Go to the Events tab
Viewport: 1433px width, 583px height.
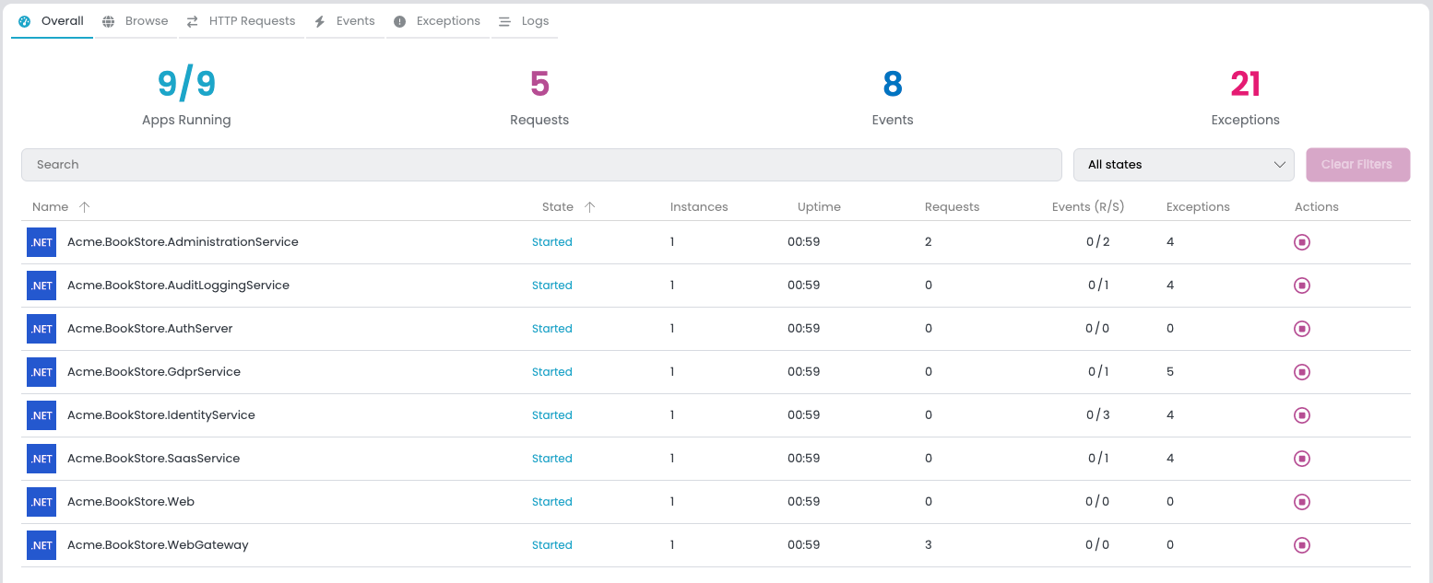click(345, 20)
